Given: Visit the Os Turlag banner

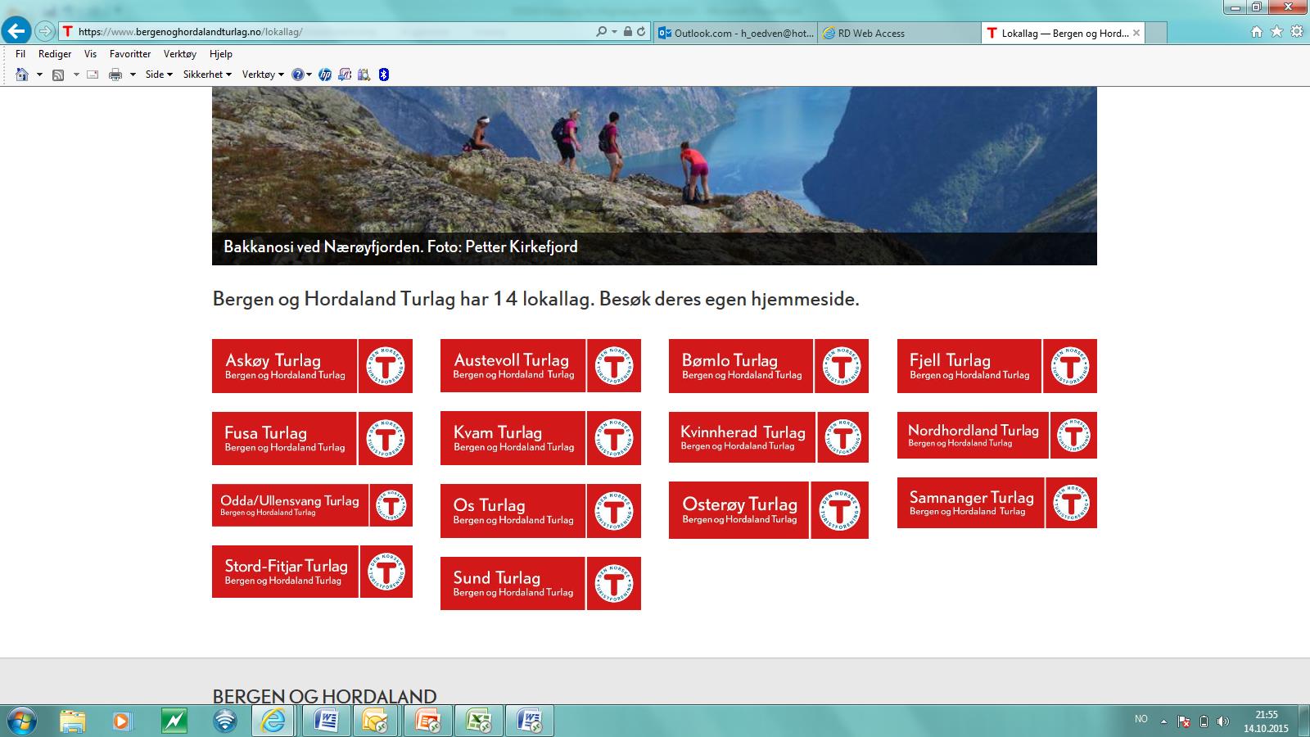Looking at the screenshot, I should click(x=540, y=511).
